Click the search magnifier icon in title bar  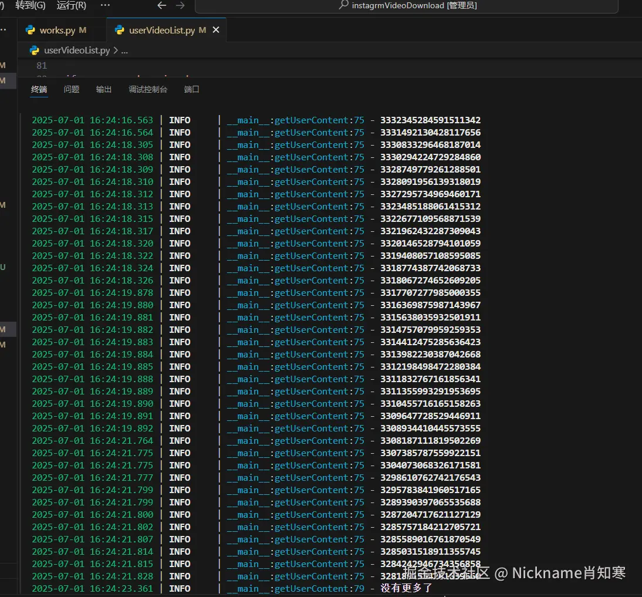coord(343,5)
